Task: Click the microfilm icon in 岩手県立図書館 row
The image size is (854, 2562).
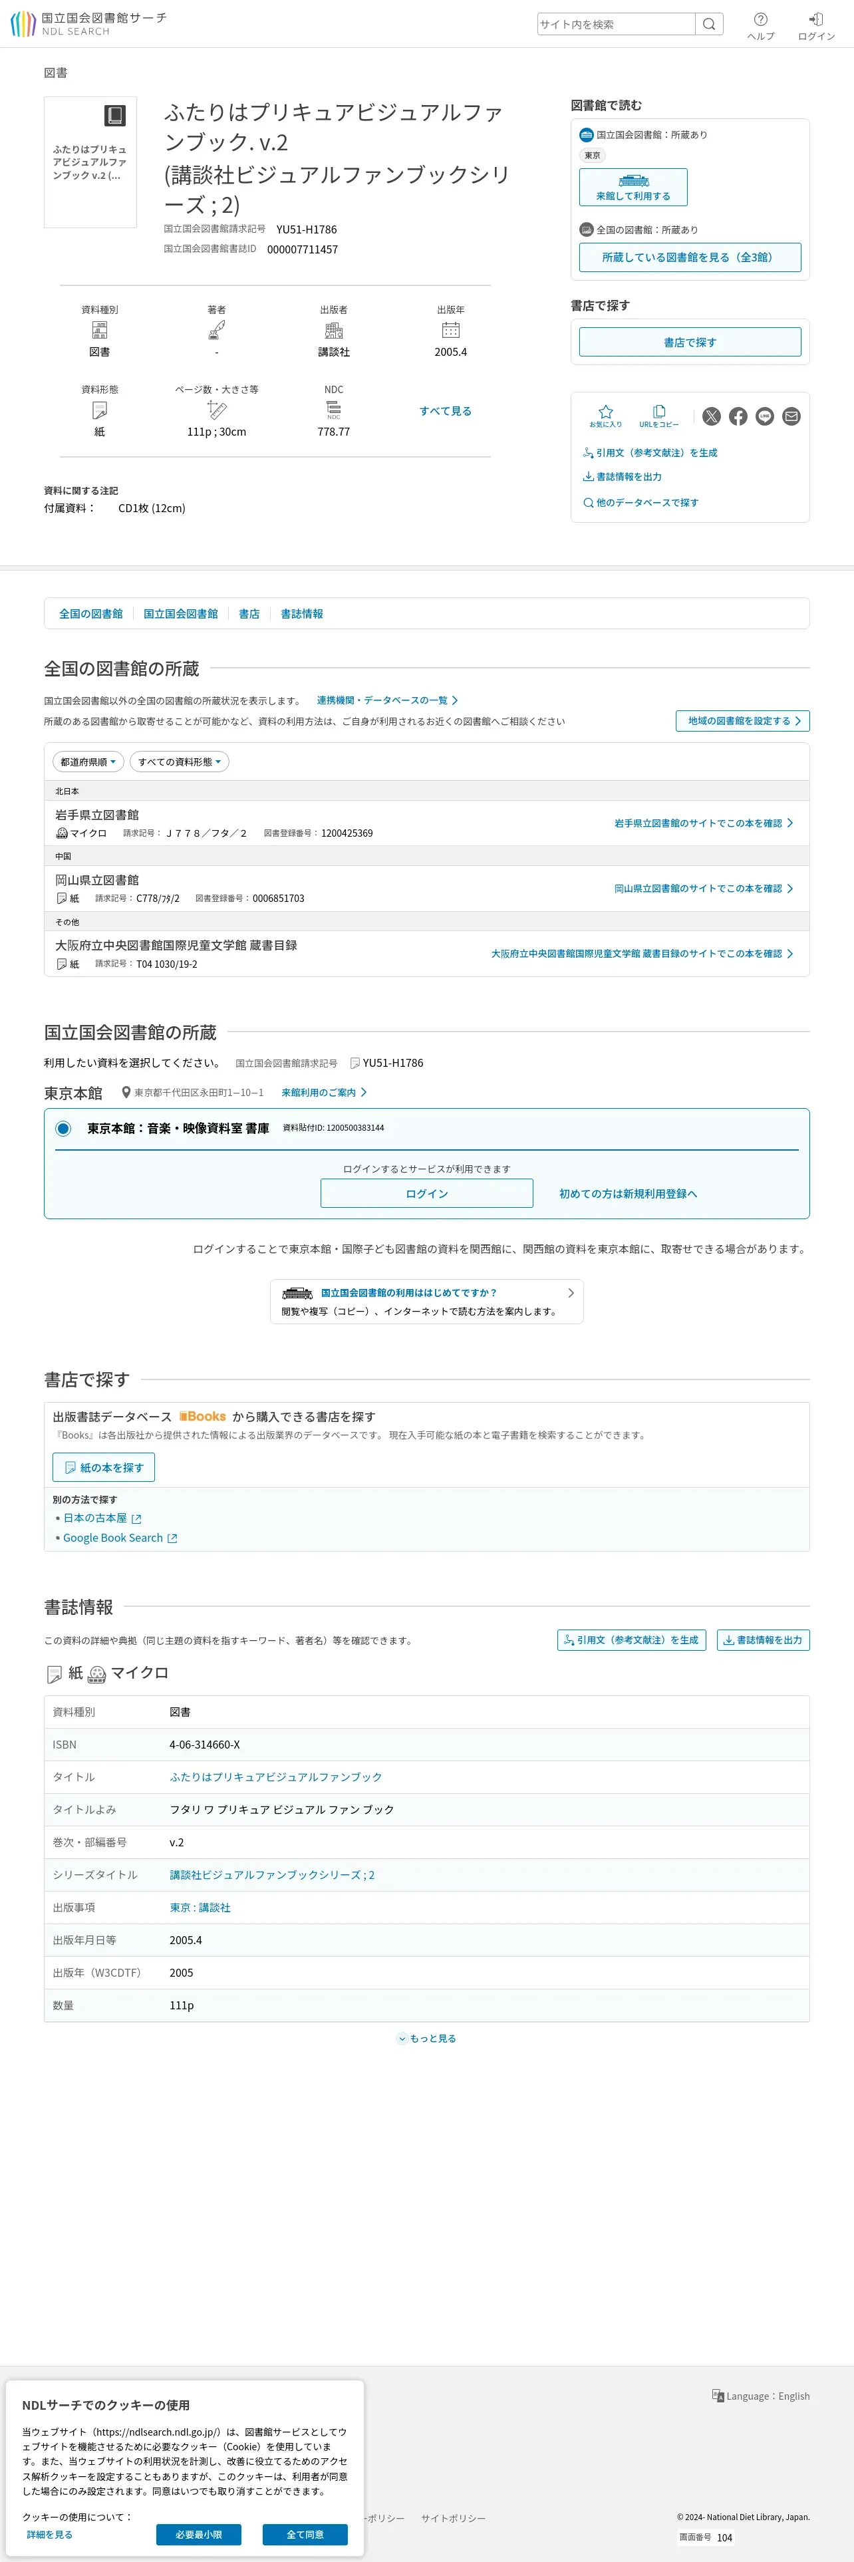Action: click(x=62, y=833)
